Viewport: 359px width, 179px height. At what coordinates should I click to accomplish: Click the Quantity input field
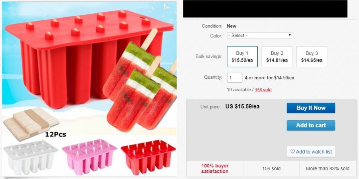pyautogui.click(x=235, y=78)
